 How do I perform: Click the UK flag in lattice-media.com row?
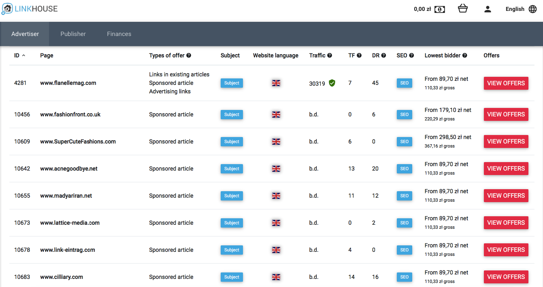click(x=276, y=223)
